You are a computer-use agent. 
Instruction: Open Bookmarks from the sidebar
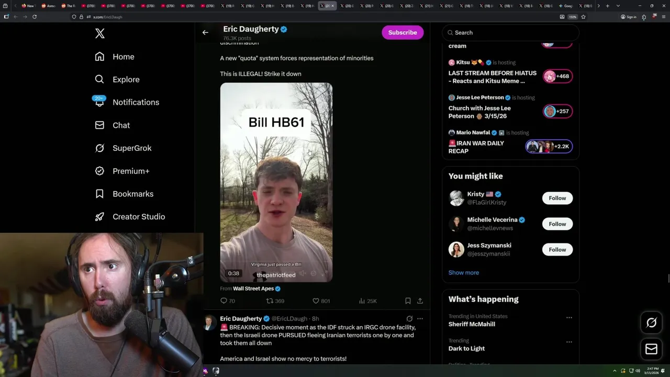tap(124, 194)
